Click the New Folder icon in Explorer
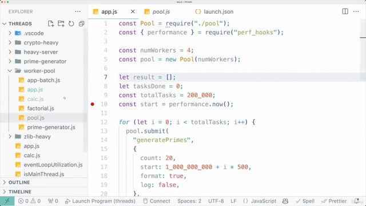The height and width of the screenshot is (206, 366). tap(61, 23)
